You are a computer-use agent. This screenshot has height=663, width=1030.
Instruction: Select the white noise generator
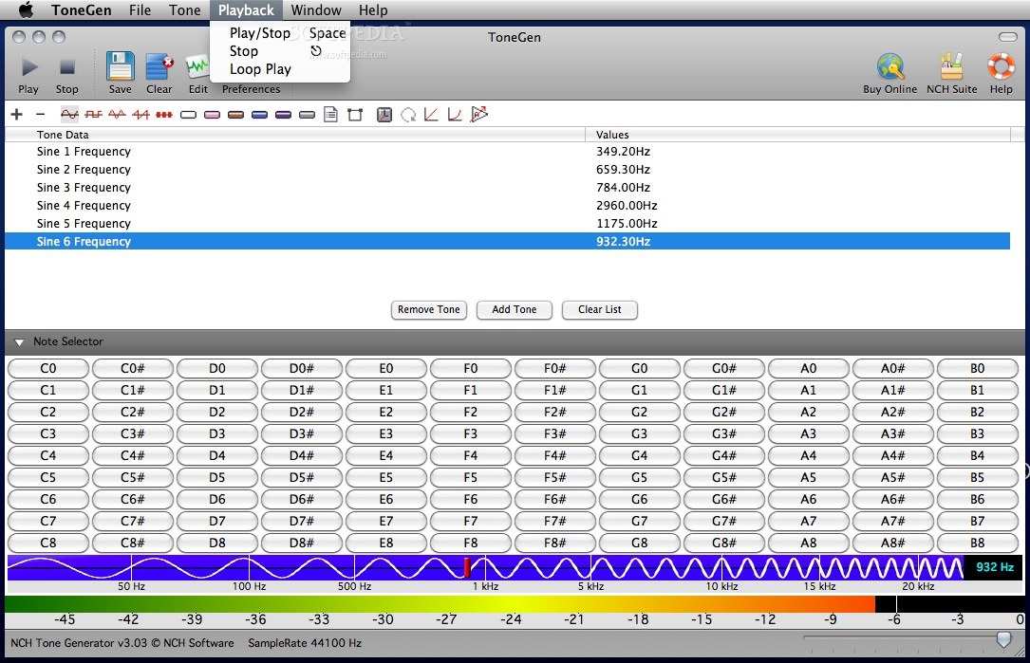(190, 114)
